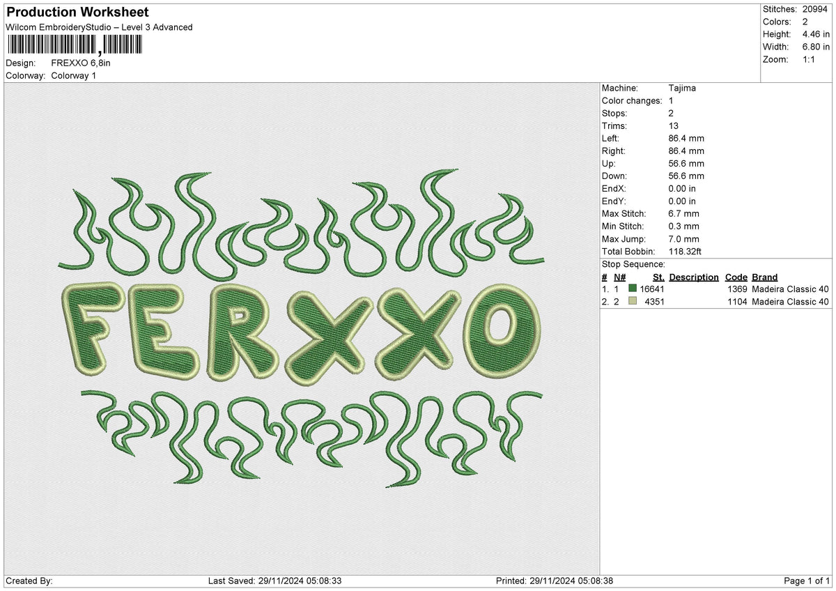Click the Right value 86.4 mm
The height and width of the screenshot is (591, 836).
point(686,151)
